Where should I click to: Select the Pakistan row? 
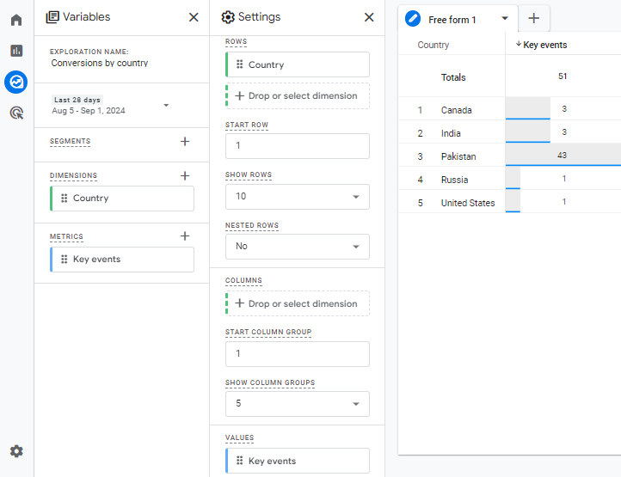point(509,156)
